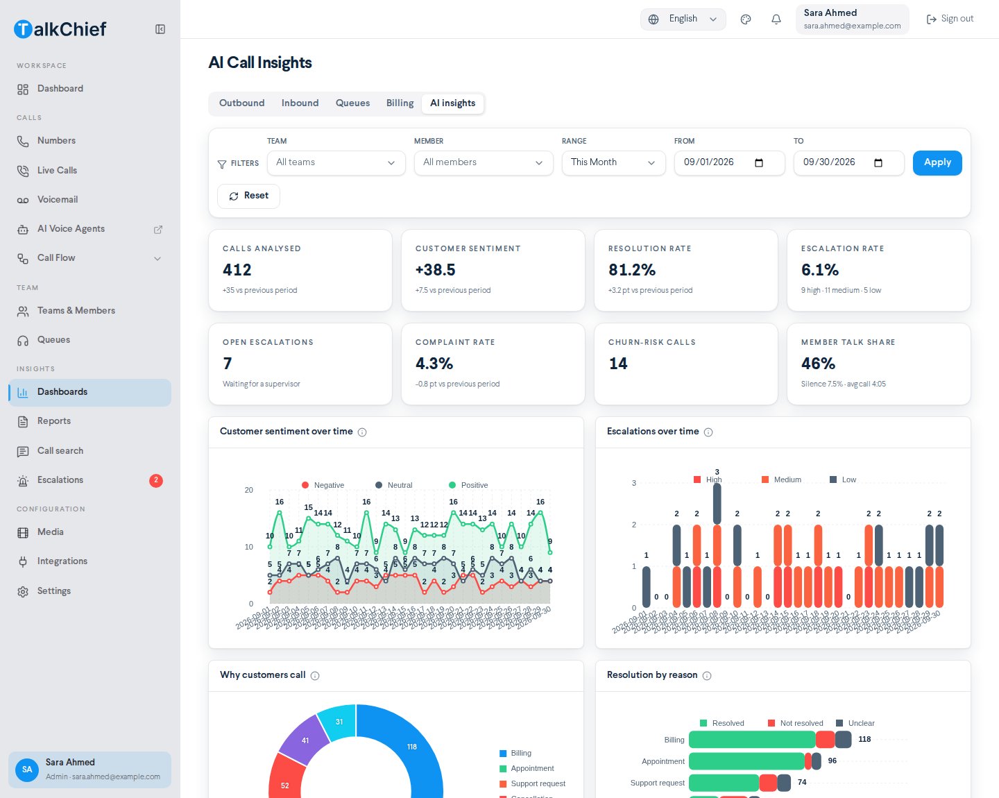Open the language dropdown showing English

[x=683, y=19]
